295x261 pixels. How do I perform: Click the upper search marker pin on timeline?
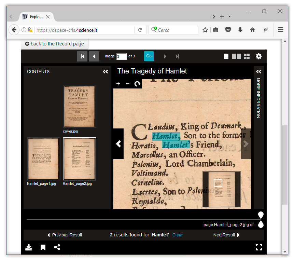coord(261,215)
